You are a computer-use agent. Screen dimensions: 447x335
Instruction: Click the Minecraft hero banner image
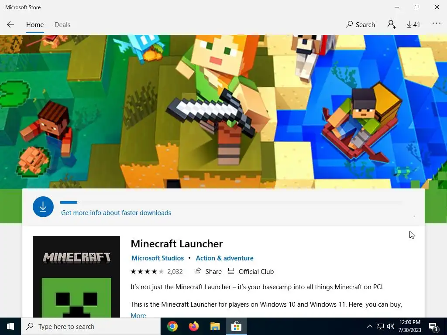[223, 112]
